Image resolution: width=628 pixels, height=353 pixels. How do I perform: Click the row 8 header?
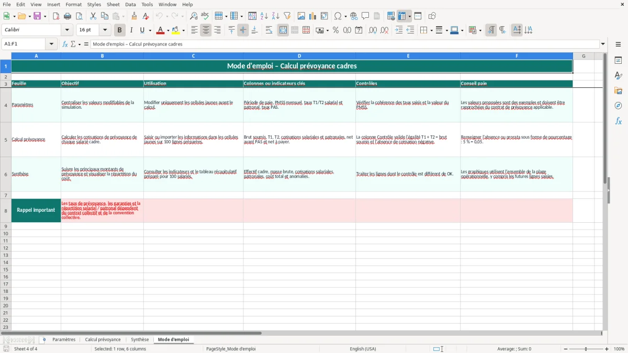[x=6, y=210]
